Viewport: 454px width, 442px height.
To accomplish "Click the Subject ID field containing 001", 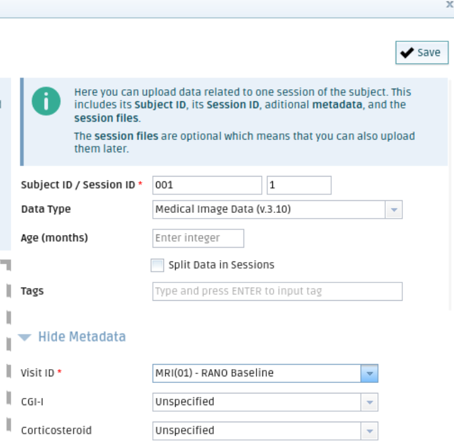I will (x=207, y=185).
